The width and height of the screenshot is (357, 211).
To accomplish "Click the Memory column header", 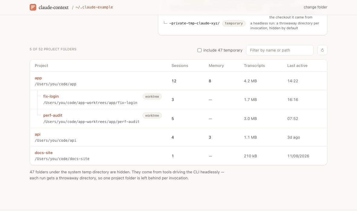I will coord(216,66).
